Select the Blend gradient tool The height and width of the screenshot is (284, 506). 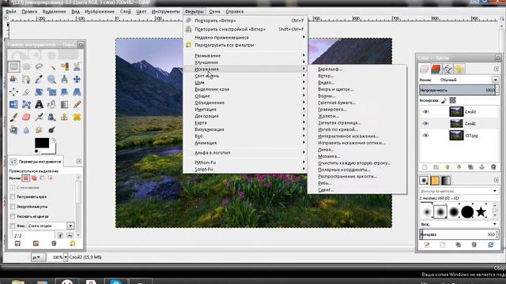64,105
